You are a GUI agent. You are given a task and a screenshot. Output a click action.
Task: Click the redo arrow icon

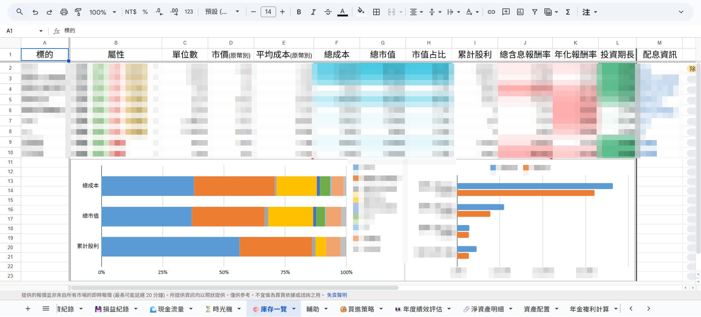pos(49,12)
